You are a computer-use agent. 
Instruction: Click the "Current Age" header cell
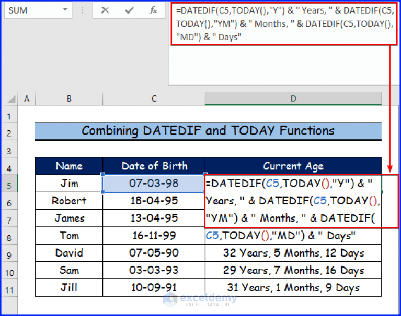click(293, 166)
